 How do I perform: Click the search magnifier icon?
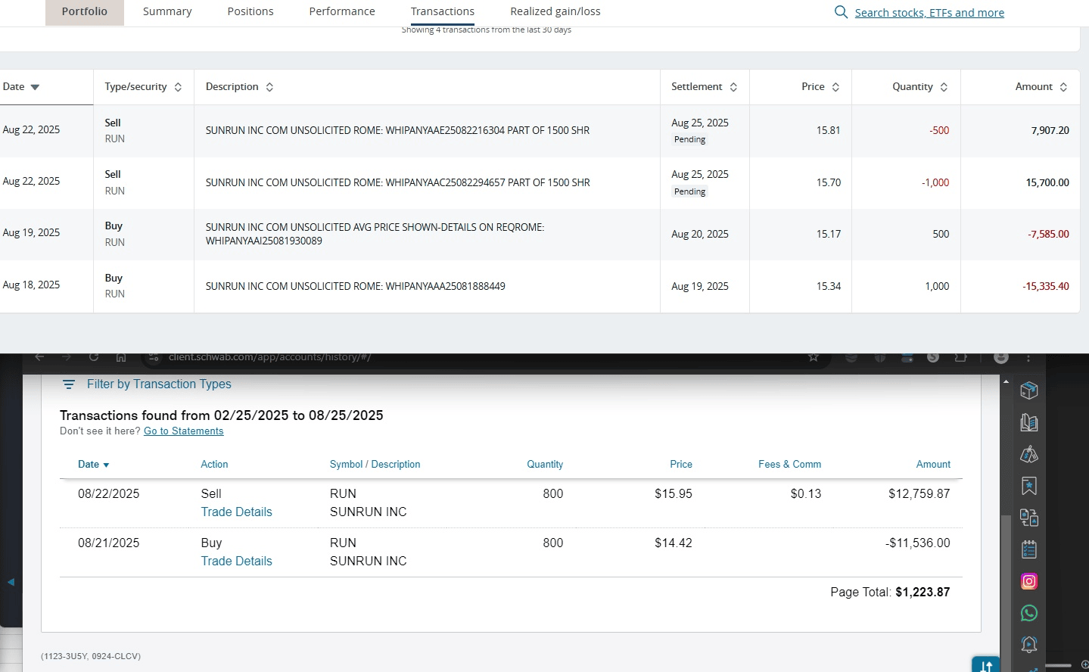coord(840,12)
